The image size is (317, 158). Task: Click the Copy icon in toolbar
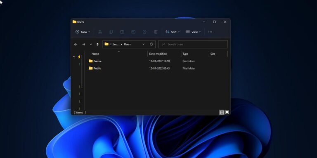pos(111,32)
